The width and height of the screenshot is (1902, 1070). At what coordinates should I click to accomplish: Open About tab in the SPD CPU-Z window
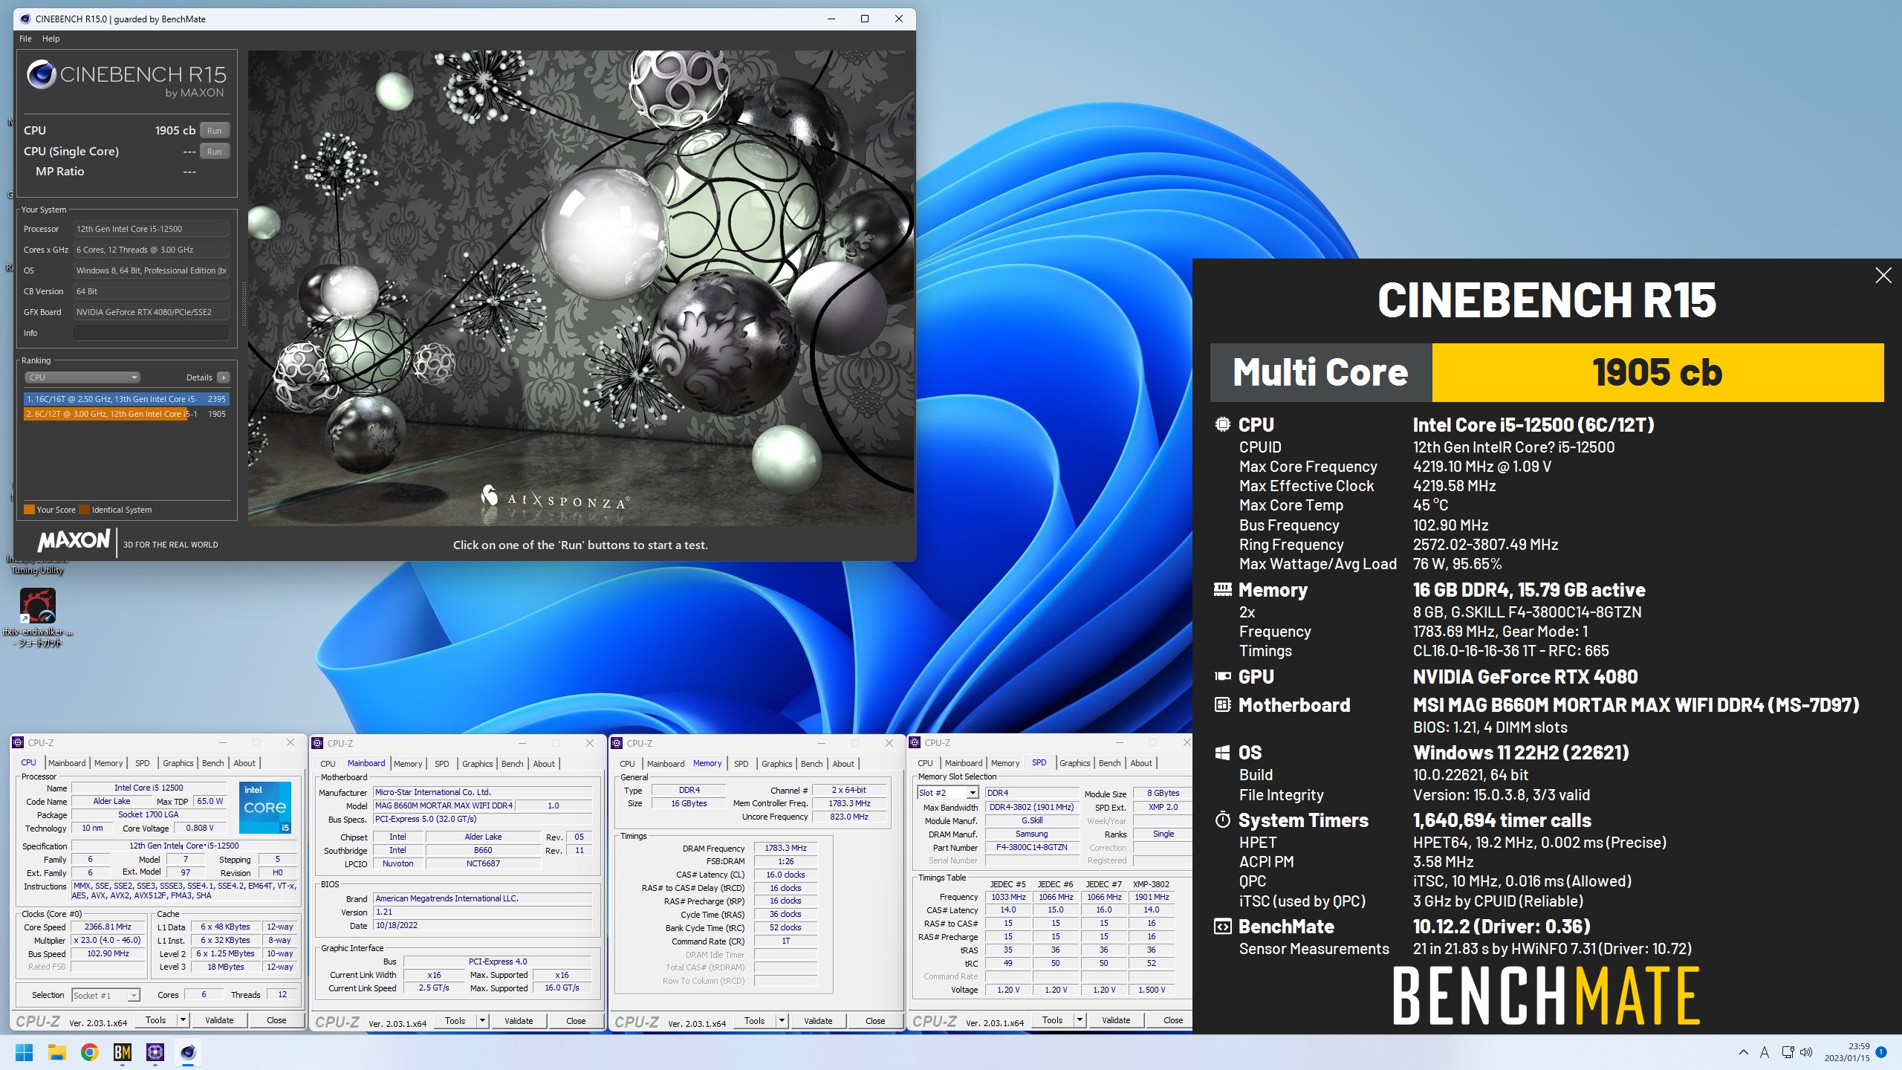coord(1141,763)
